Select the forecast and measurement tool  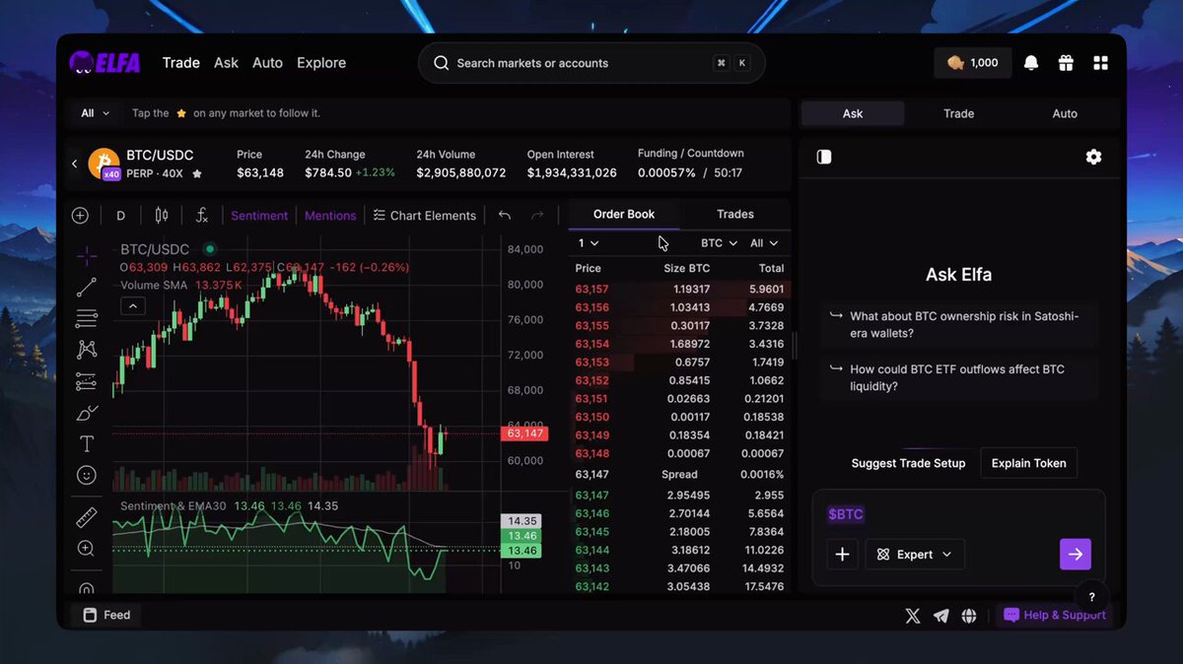click(87, 381)
